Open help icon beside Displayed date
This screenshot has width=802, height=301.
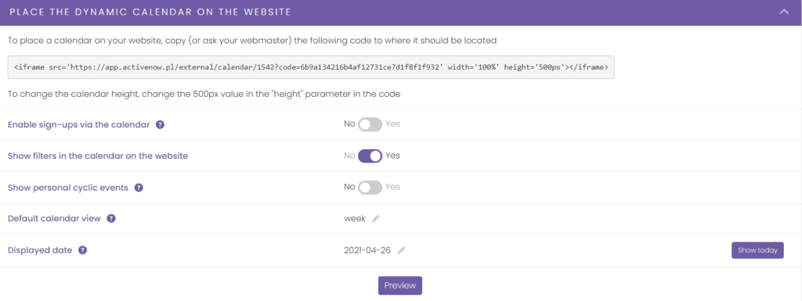click(x=82, y=250)
